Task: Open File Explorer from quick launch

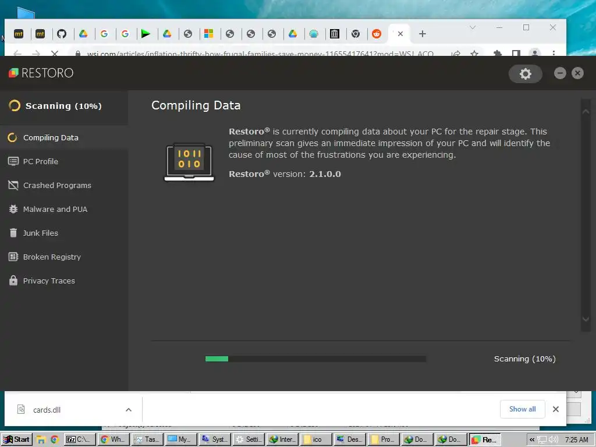Action: coord(41,440)
